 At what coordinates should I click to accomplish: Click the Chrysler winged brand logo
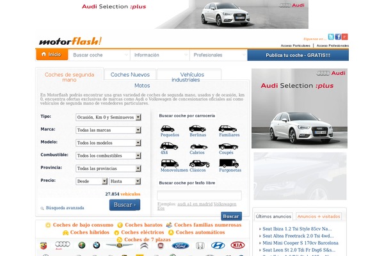(x=119, y=245)
